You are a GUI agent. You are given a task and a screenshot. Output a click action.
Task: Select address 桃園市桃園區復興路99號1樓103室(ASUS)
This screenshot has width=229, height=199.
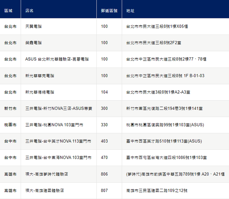coord(165,125)
